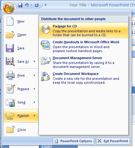This screenshot has width=135, height=148.
Task: Click the round Office Button logo
Action: 9,8
